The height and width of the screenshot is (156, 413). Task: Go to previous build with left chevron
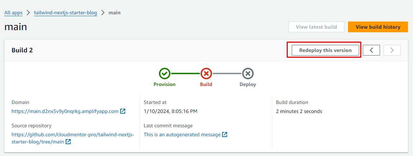pyautogui.click(x=371, y=50)
